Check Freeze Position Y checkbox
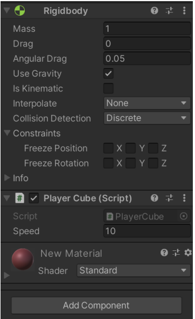The image size is (195, 319). click(x=131, y=148)
